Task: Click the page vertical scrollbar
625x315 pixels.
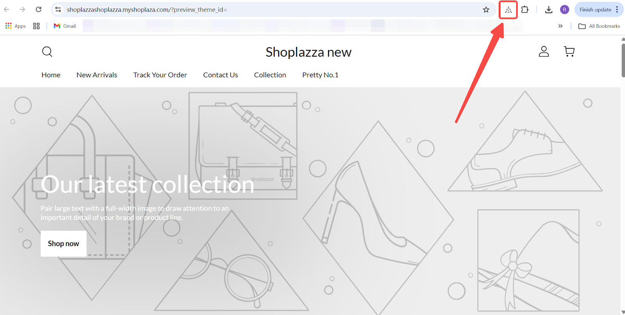Action: [x=623, y=61]
